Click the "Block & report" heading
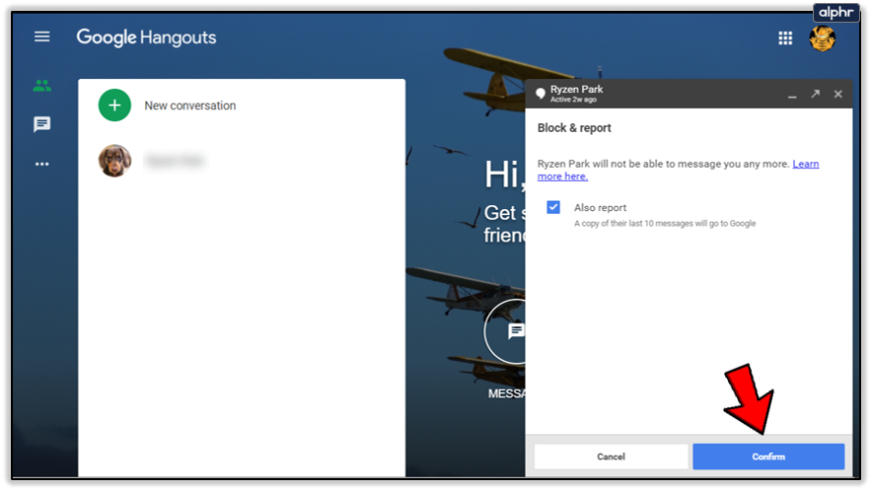Screen dimensions: 872x491 pyautogui.click(x=574, y=128)
